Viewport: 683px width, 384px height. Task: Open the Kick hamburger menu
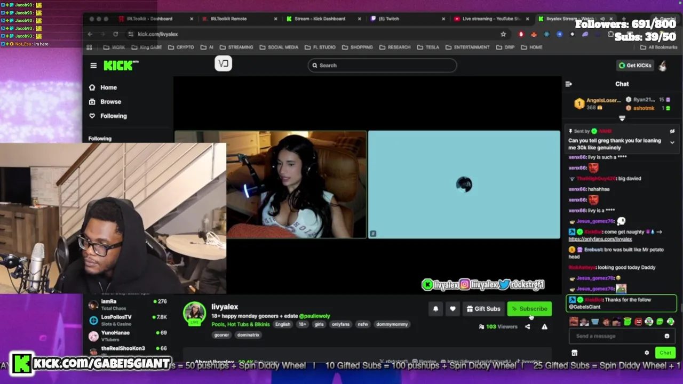[x=93, y=66]
